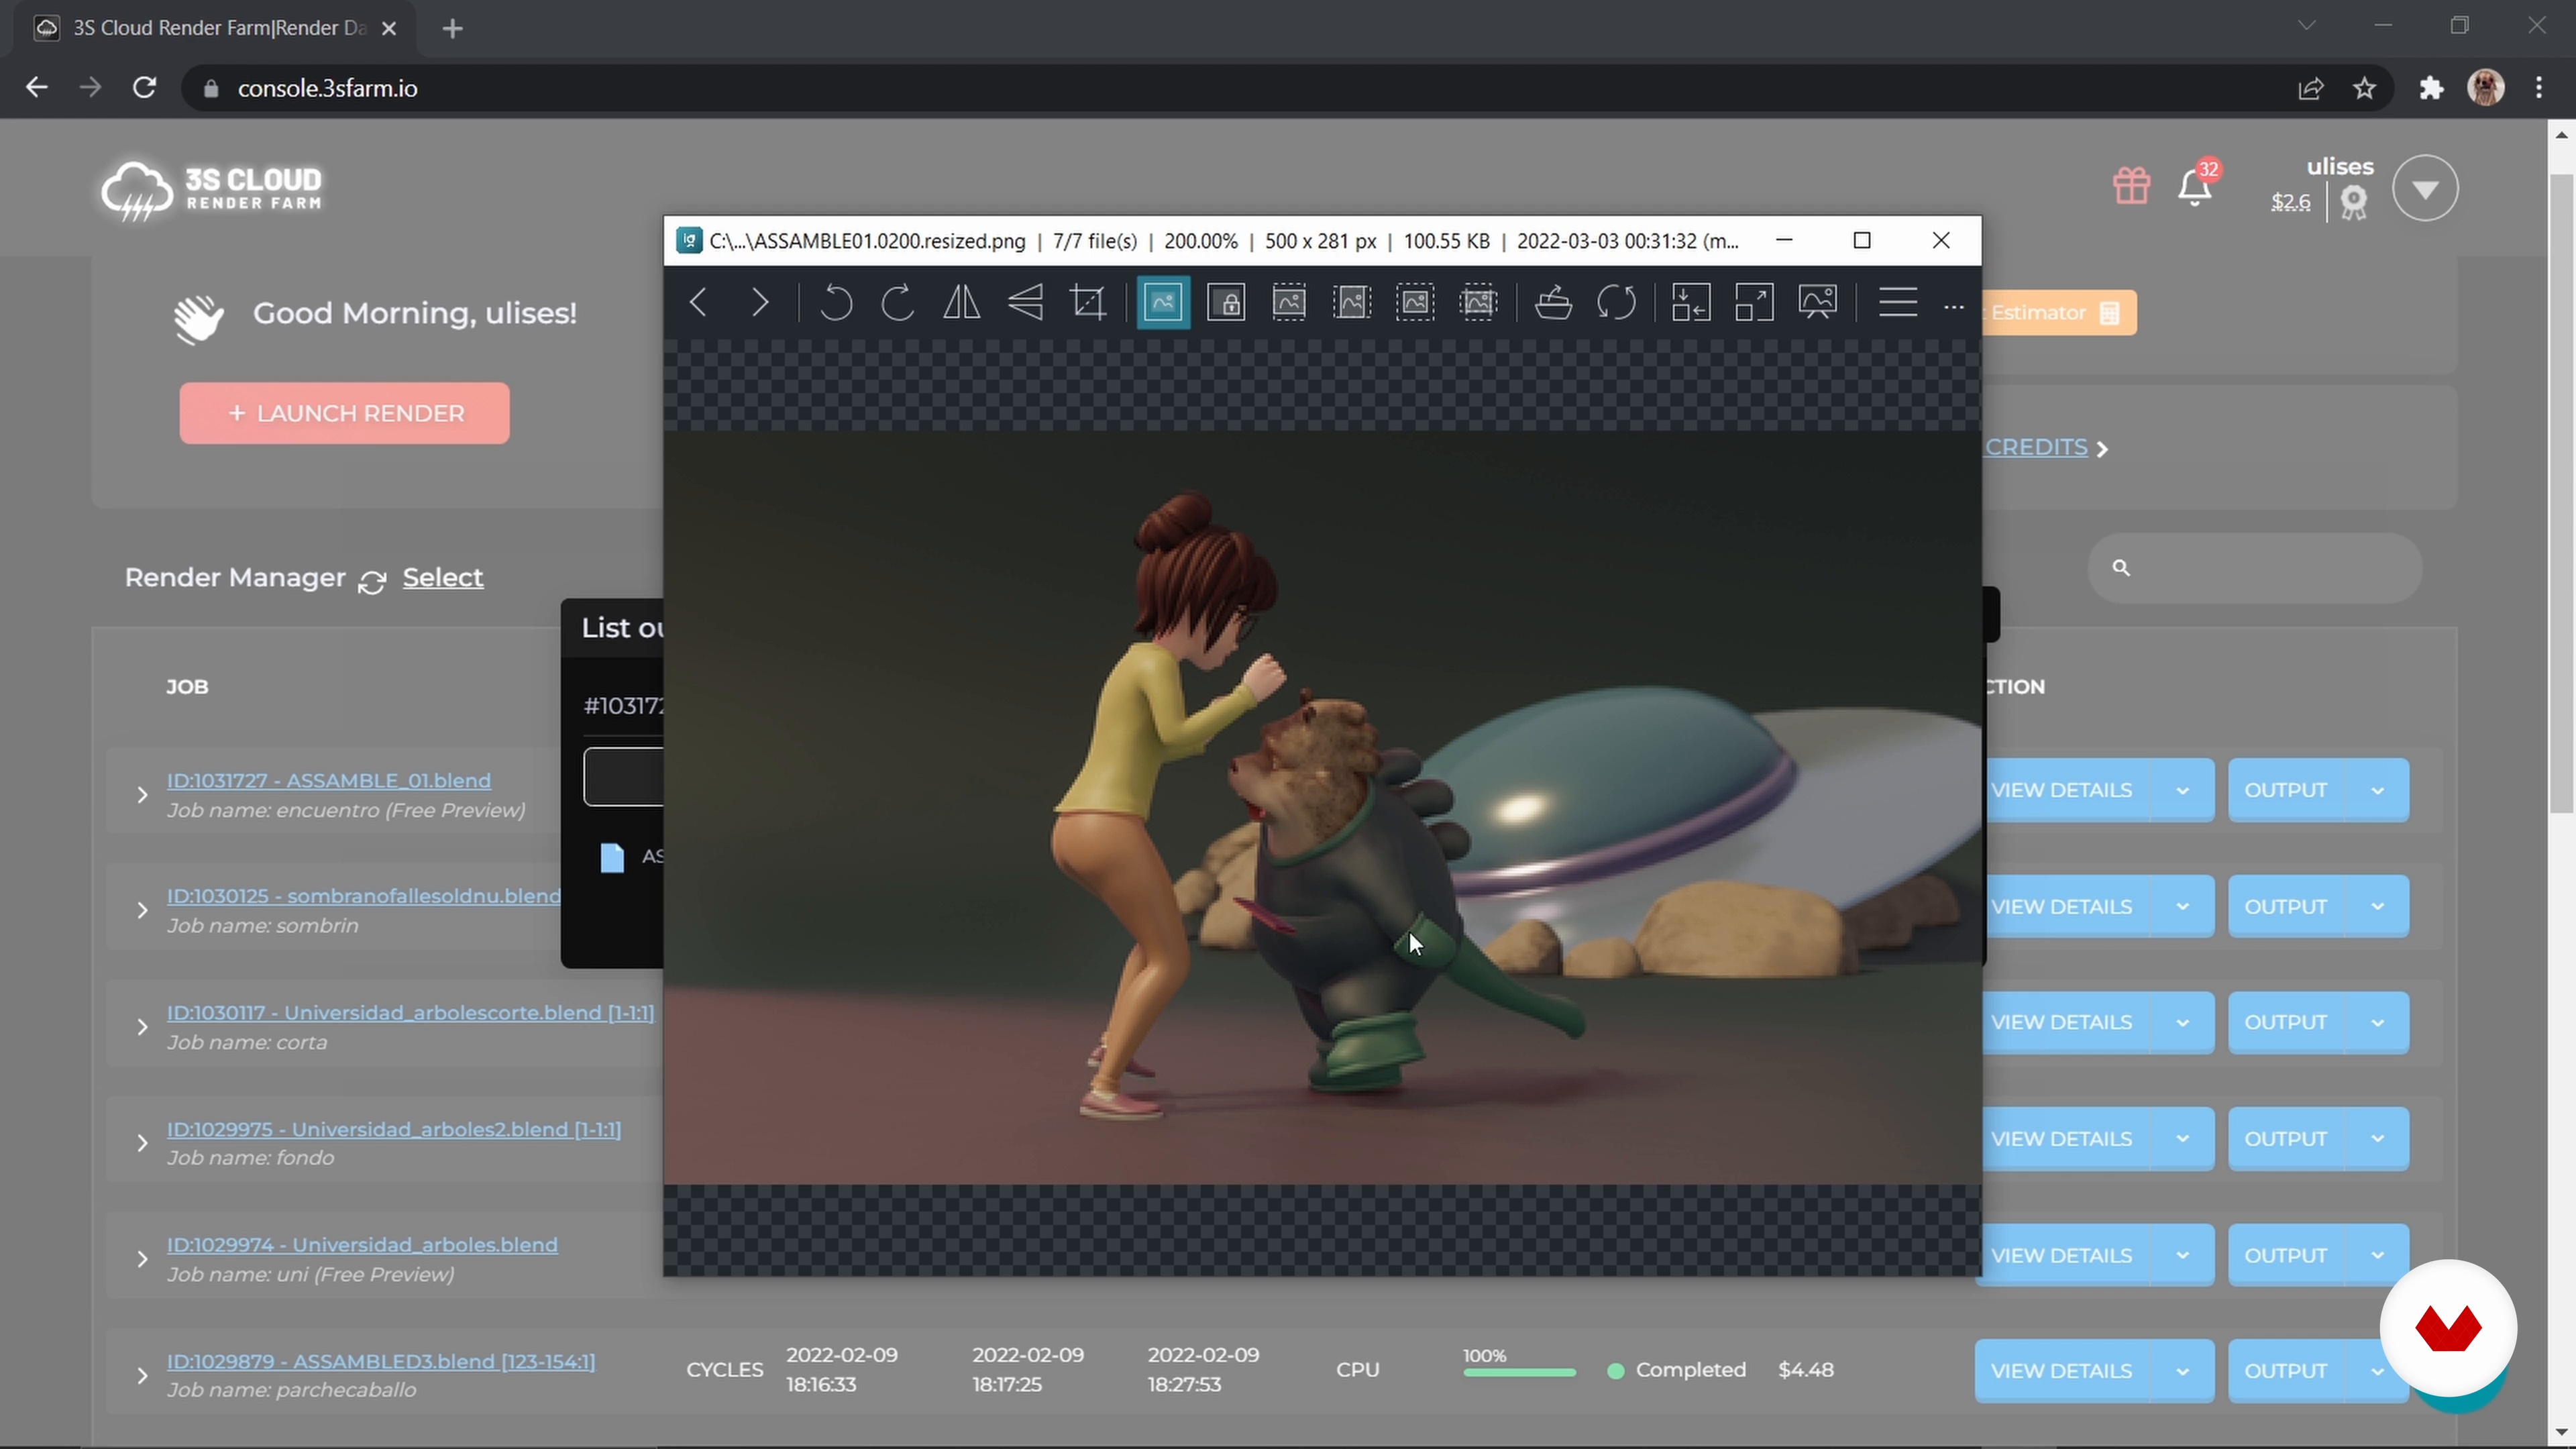Open hamburger menu in image viewer toolbar
Screen dimensions: 2576x1449
tap(1897, 302)
